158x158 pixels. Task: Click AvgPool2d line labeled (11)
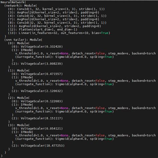[x=54, y=26]
